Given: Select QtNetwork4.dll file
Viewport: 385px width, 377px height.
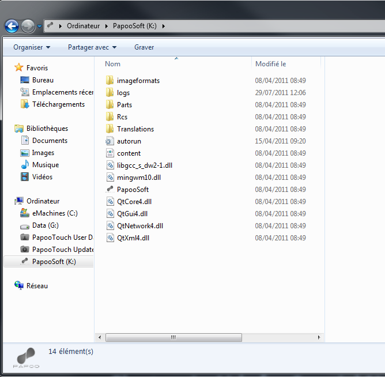Looking at the screenshot, I should tap(140, 226).
